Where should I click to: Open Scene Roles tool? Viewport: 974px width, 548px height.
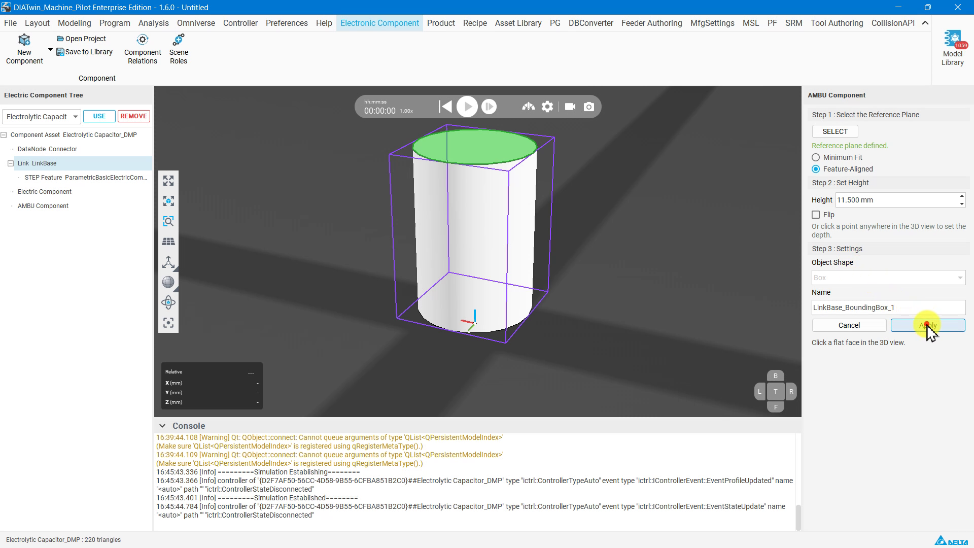click(179, 49)
